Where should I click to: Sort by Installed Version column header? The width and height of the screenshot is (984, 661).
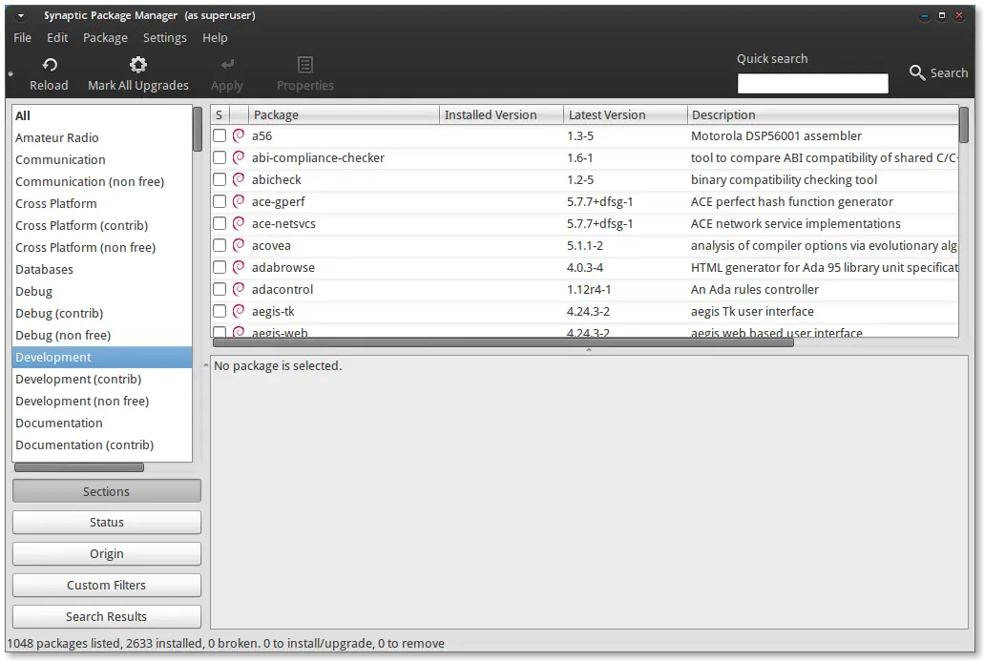point(501,114)
